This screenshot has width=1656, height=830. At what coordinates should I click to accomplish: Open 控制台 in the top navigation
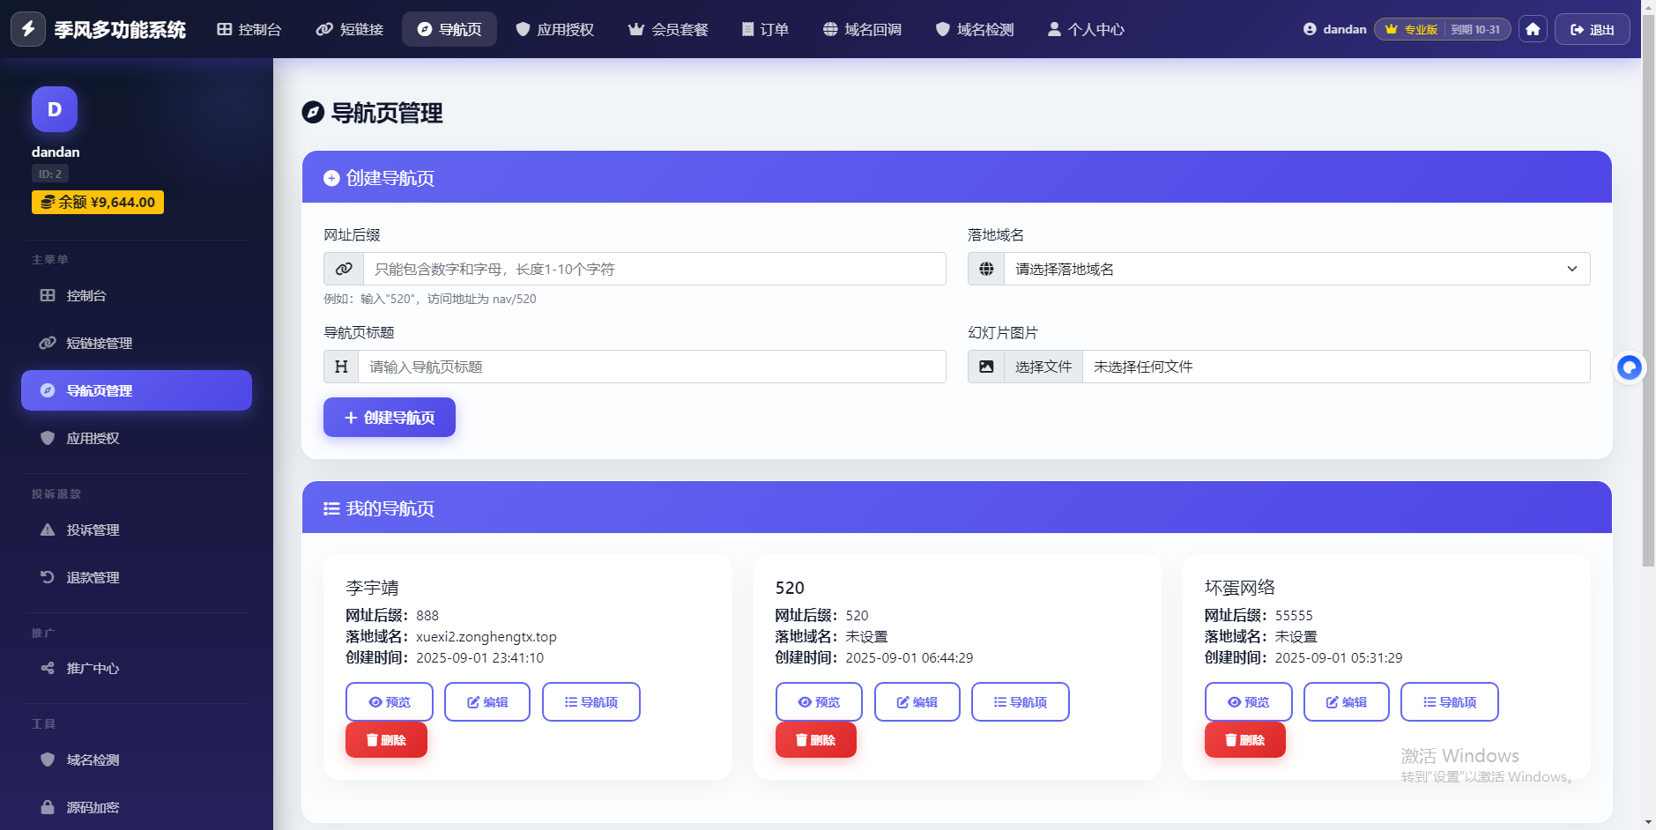coord(249,29)
